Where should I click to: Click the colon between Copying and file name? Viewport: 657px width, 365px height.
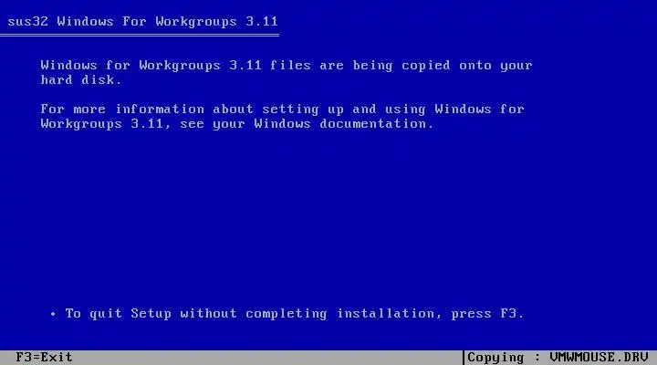point(537,359)
